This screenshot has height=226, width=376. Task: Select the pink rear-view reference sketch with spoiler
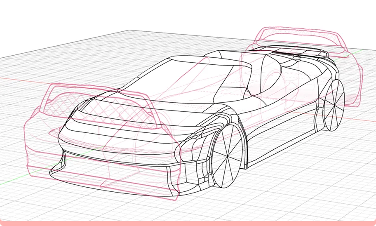click(x=302, y=66)
